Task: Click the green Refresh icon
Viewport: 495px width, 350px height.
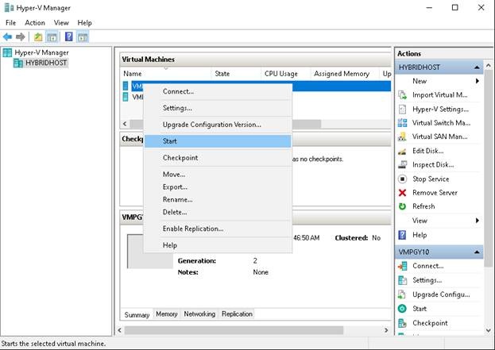Action: pyautogui.click(x=402, y=206)
